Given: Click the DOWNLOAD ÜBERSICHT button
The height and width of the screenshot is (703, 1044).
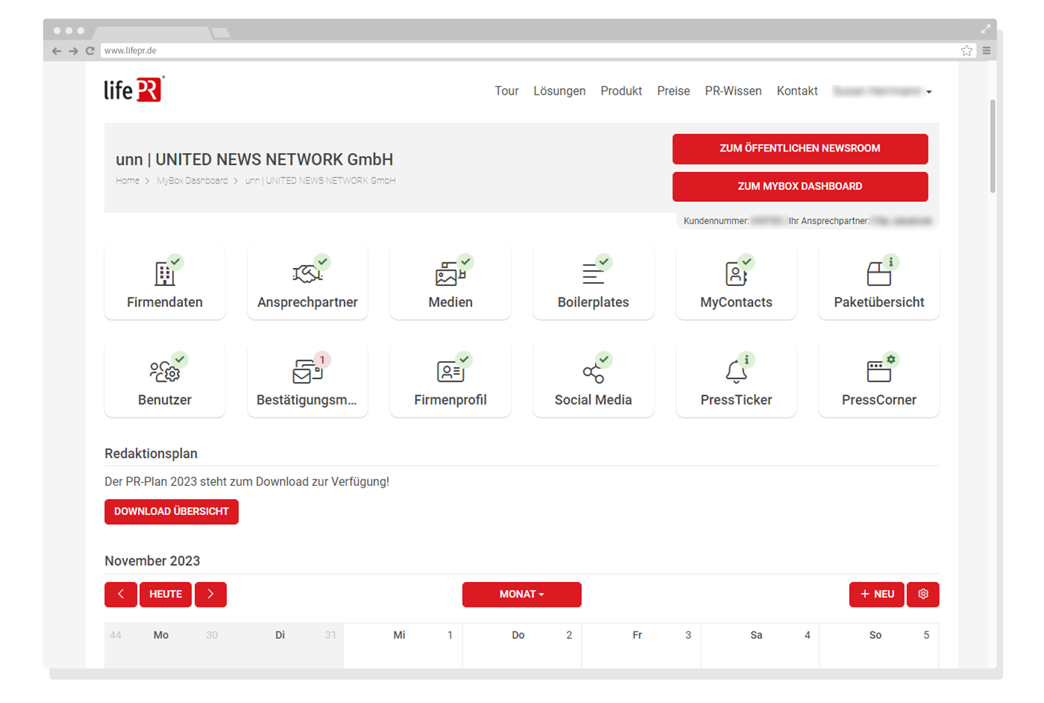Looking at the screenshot, I should pos(171,512).
